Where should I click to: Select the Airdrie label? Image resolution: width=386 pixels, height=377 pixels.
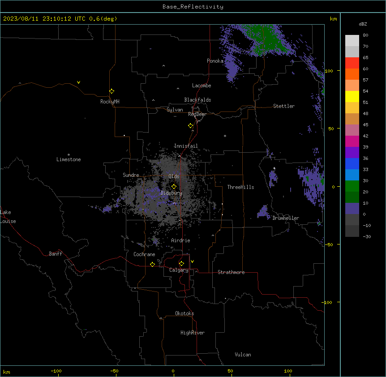[x=180, y=240]
